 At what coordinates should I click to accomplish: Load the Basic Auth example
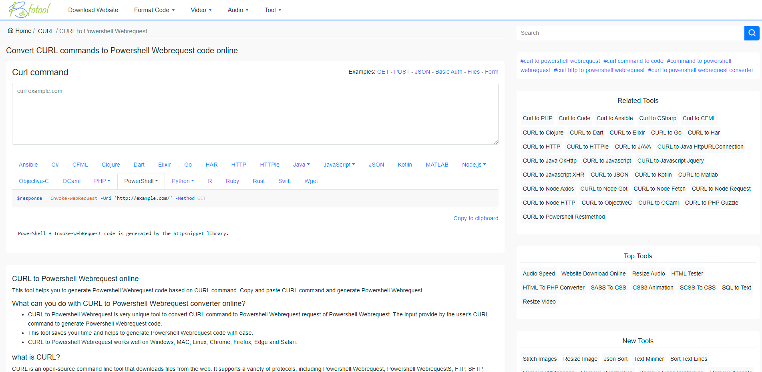point(448,72)
